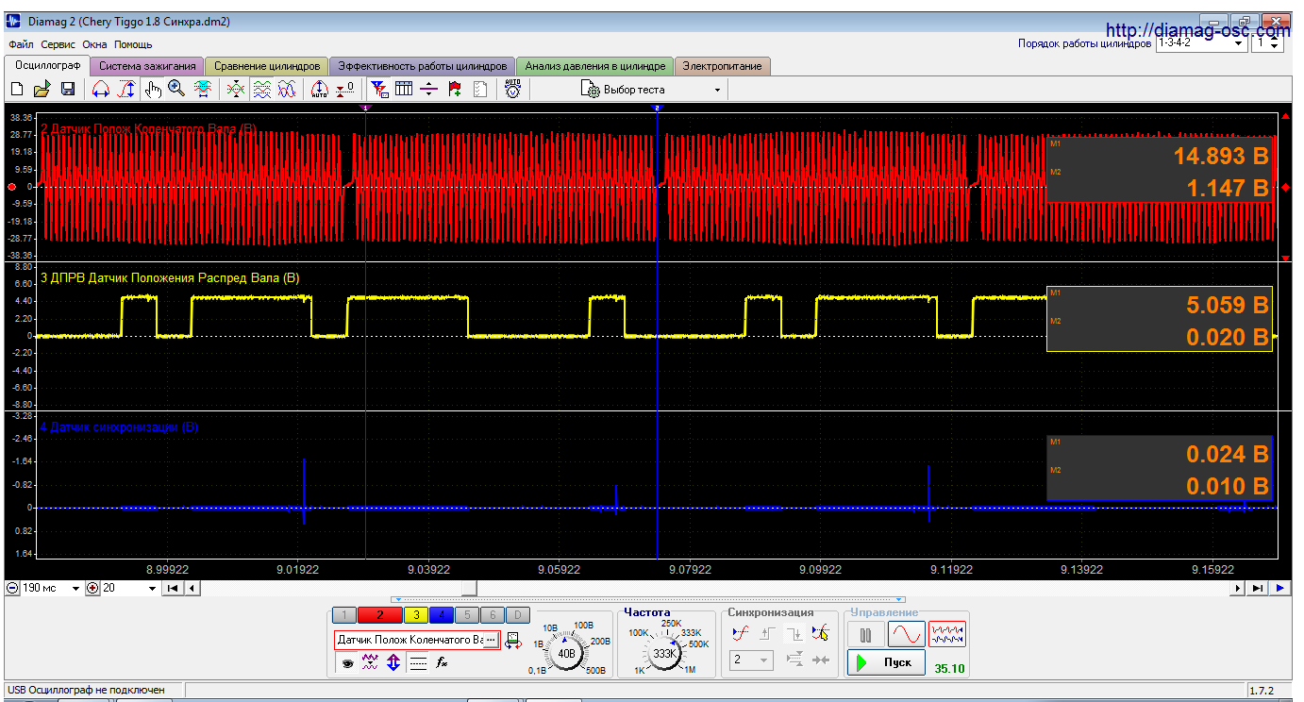Open the Порядок работы цилиндров 1-3-4-2 dropdown

(x=1200, y=43)
